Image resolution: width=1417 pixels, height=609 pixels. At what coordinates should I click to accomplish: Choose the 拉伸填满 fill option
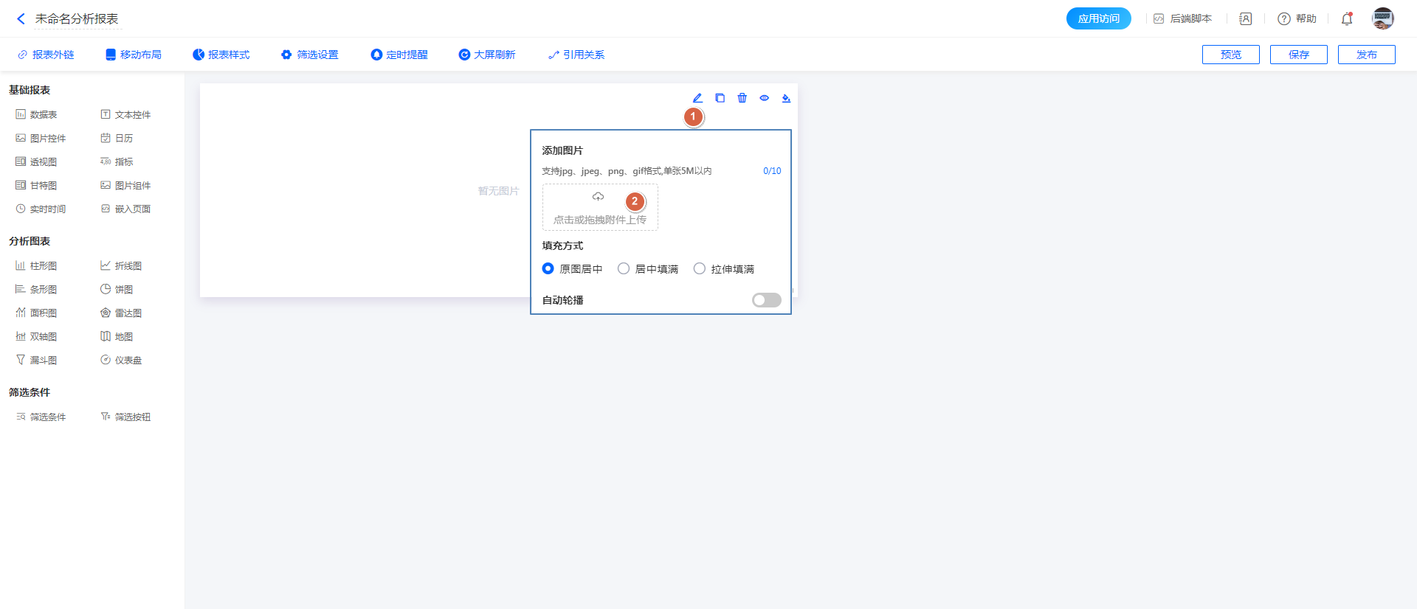pos(700,269)
